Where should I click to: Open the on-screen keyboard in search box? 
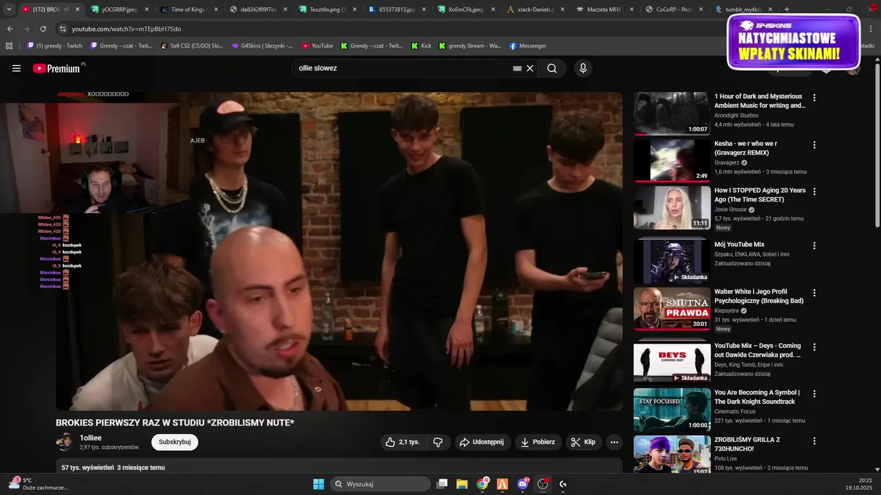[517, 68]
